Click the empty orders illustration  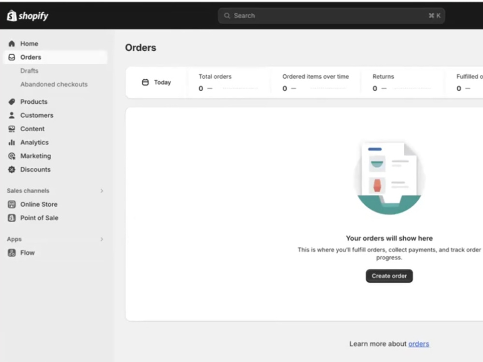pos(389,178)
